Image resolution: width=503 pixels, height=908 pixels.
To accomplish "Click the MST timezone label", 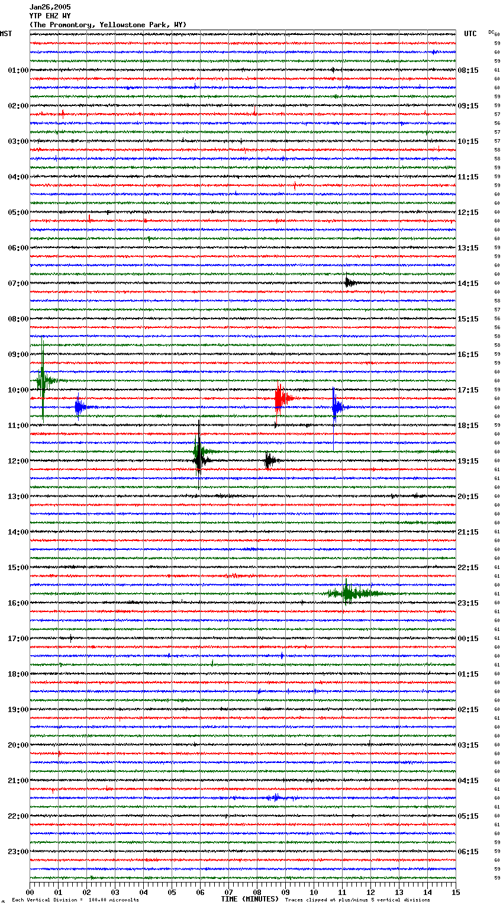I will tap(6, 34).
